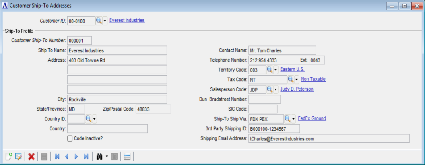Go to the previous record
This screenshot has height=165, width=425.
67,157
